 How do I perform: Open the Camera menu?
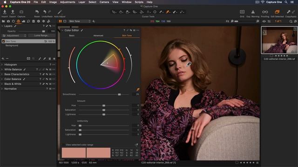(x=104, y=2)
